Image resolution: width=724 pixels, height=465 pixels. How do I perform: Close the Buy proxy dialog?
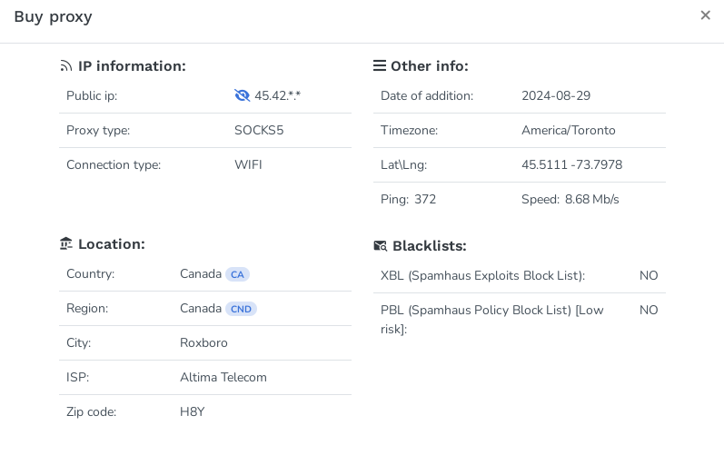(705, 15)
